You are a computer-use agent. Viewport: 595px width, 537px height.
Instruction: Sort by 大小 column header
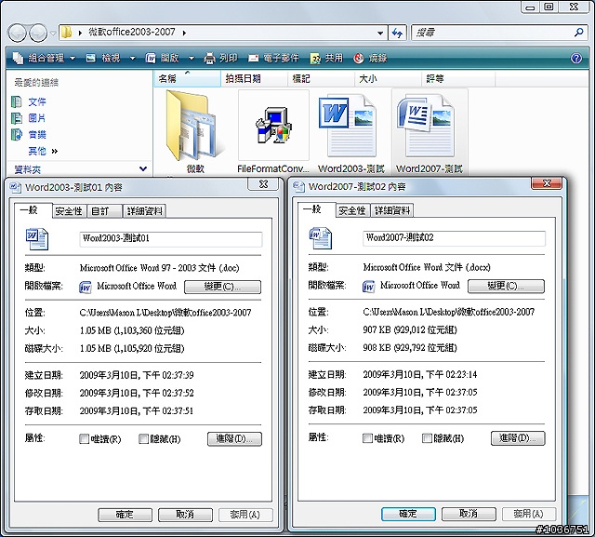pos(388,78)
